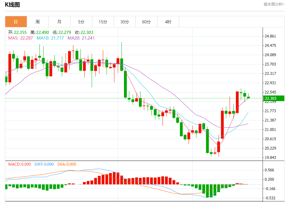Select the 日 daily chart tab

point(16,22)
